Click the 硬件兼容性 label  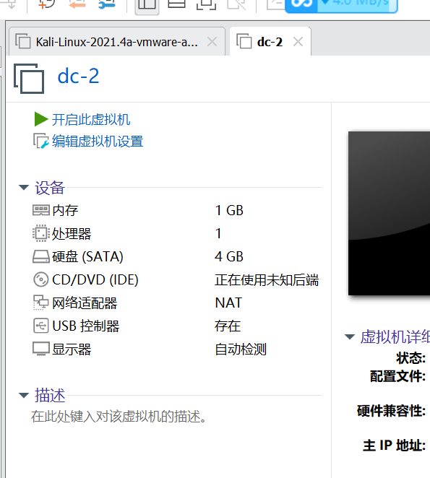tap(391, 411)
